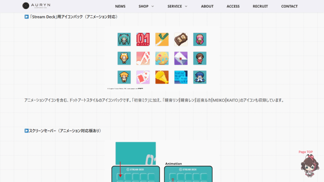
Task: Open the NEWS page
Action: coord(120,6)
